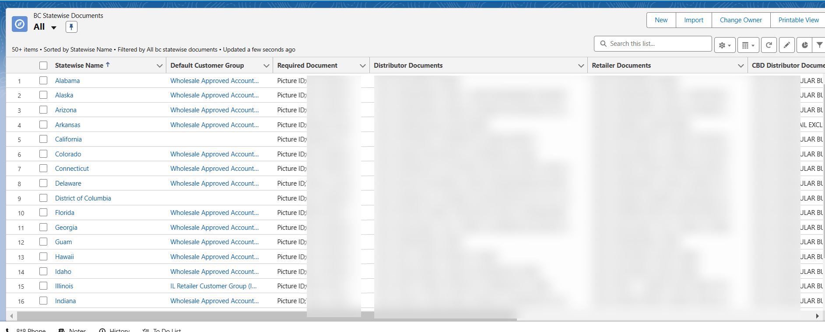Viewport: 825px width, 332px height.
Task: Check the California row checkbox
Action: 43,139
